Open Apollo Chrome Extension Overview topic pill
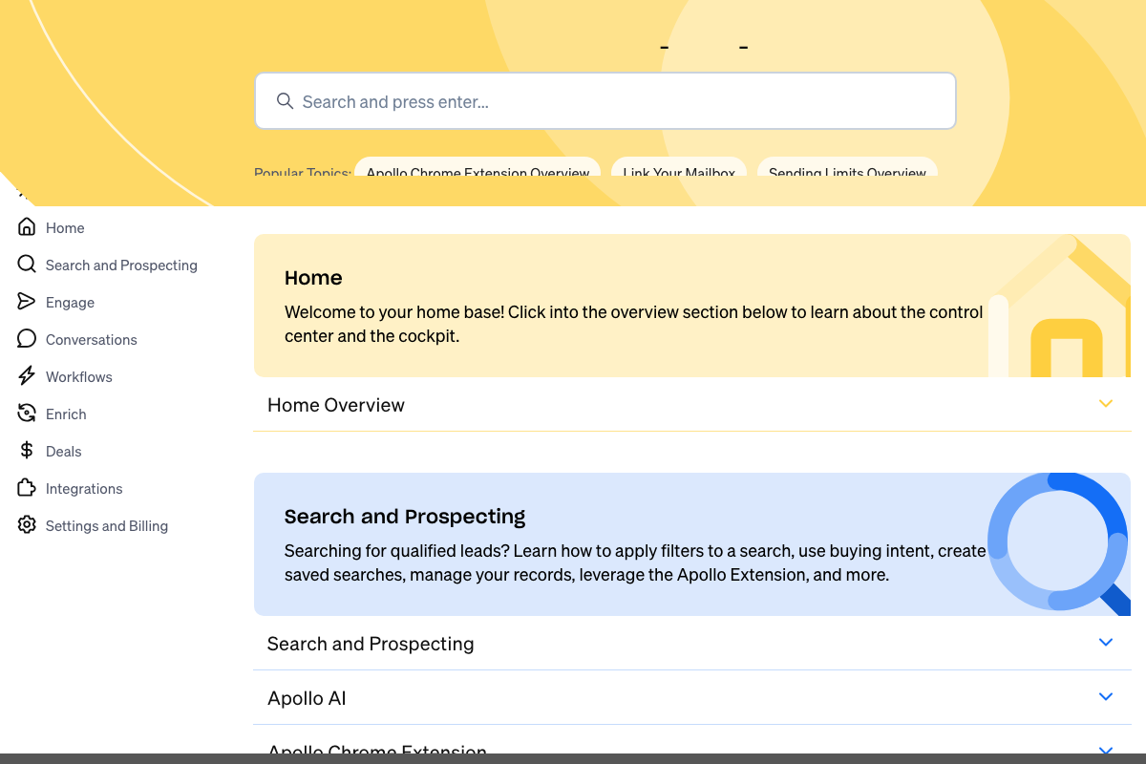The width and height of the screenshot is (1146, 764). tap(477, 167)
